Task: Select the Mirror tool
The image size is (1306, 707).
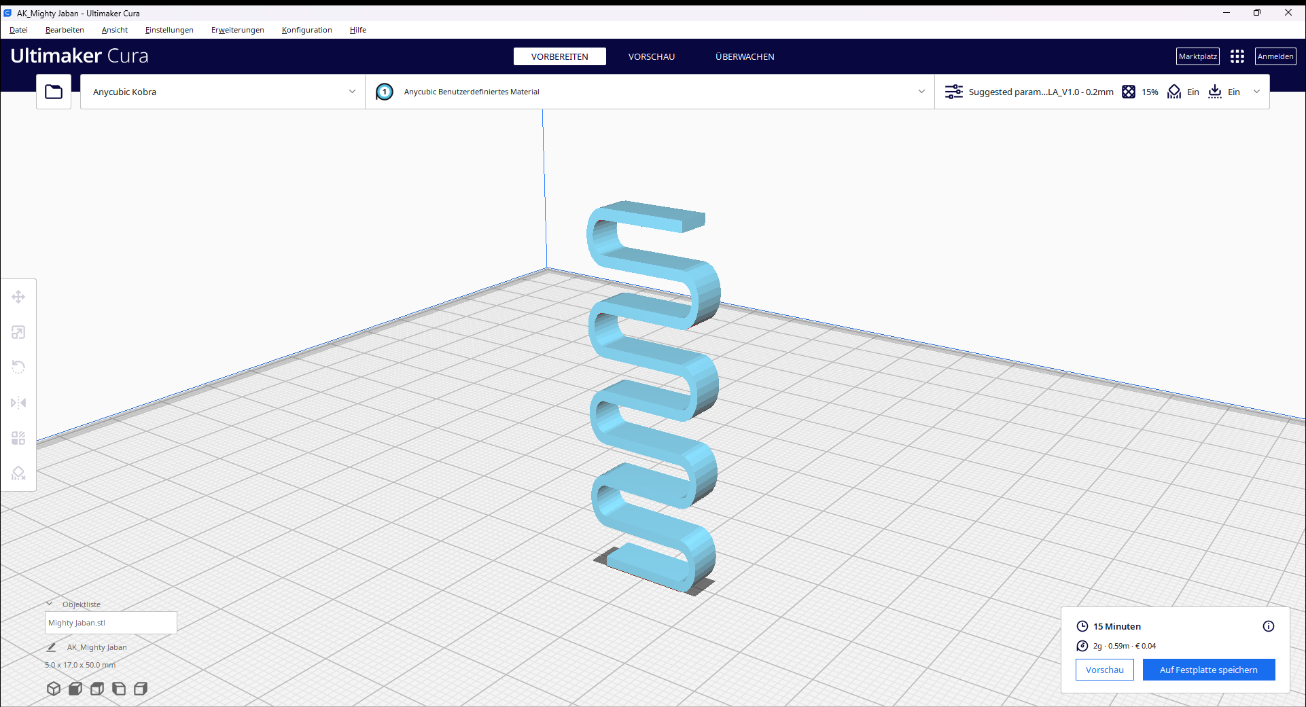Action: click(x=18, y=402)
